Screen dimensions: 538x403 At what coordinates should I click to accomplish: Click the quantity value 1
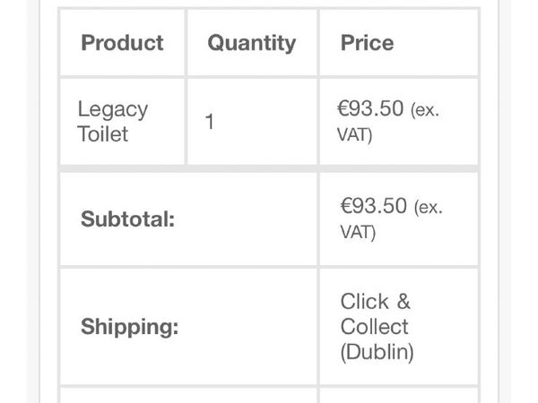209,122
